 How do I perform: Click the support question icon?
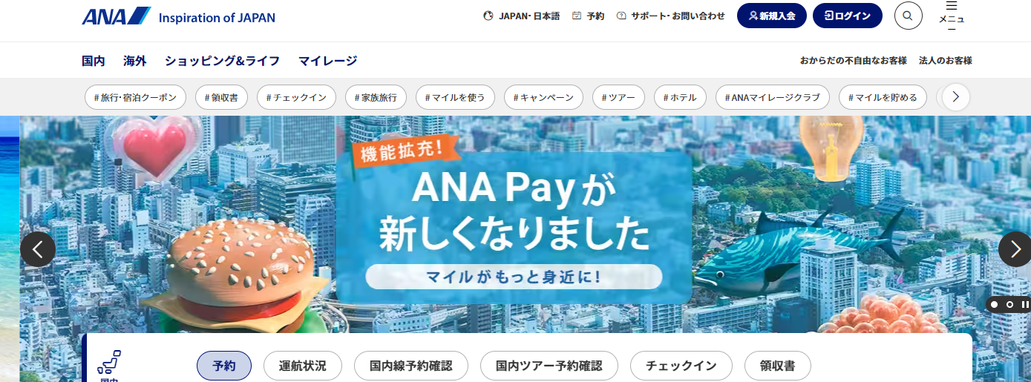[622, 16]
